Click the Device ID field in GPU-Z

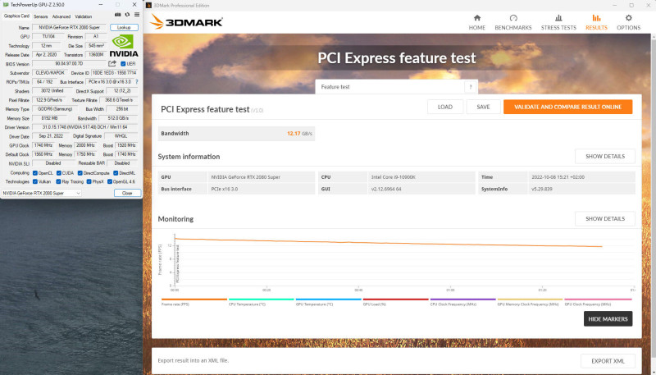click(x=115, y=73)
